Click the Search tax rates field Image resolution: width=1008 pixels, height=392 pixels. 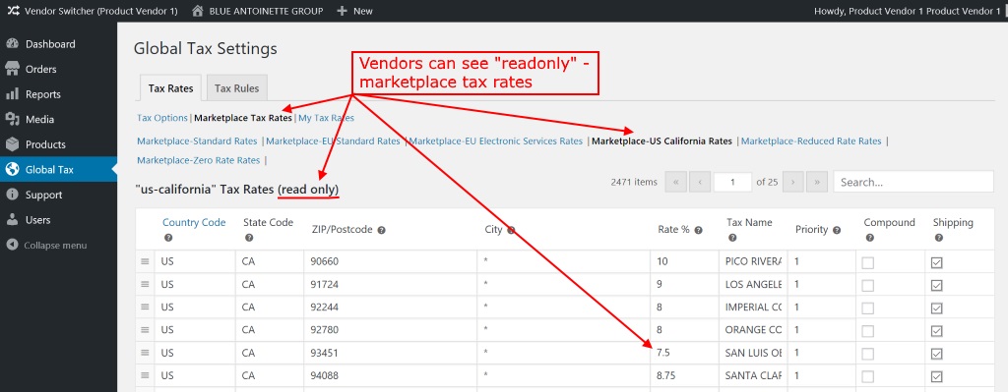tap(913, 182)
